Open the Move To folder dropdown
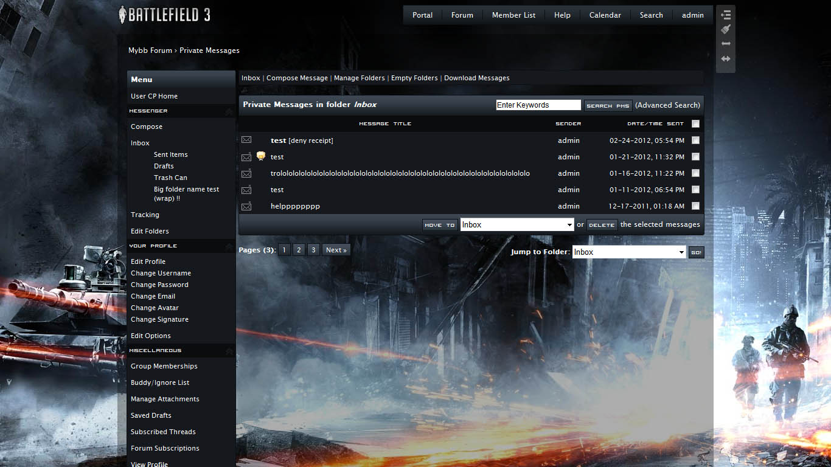Screen dimensions: 831x467 pyautogui.click(x=516, y=225)
